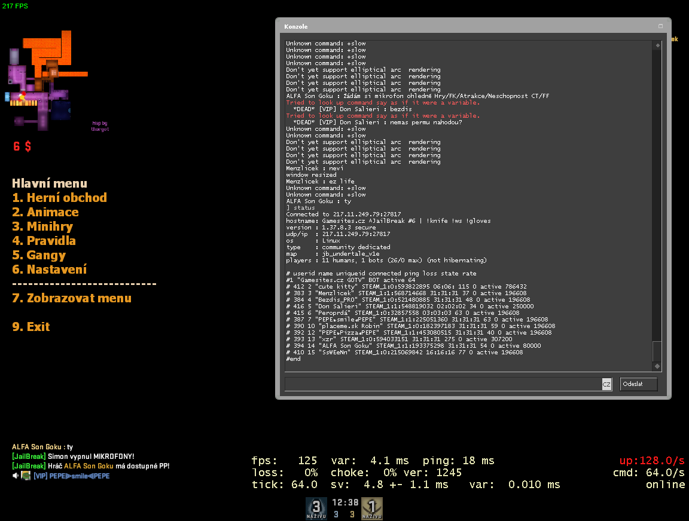Click the console scrollbar up arrow

point(657,45)
